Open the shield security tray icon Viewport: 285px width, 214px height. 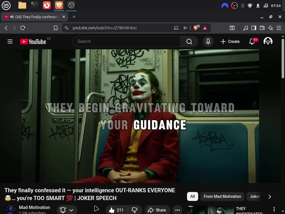tap(250, 6)
